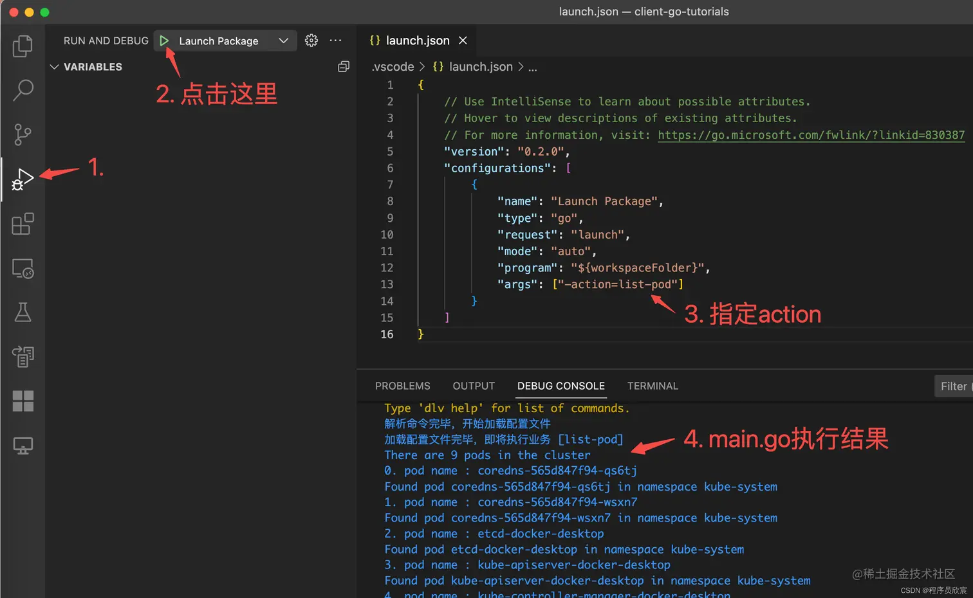Click the trailing ellipsis breadcrumb segment
973x598 pixels.
[x=532, y=67]
